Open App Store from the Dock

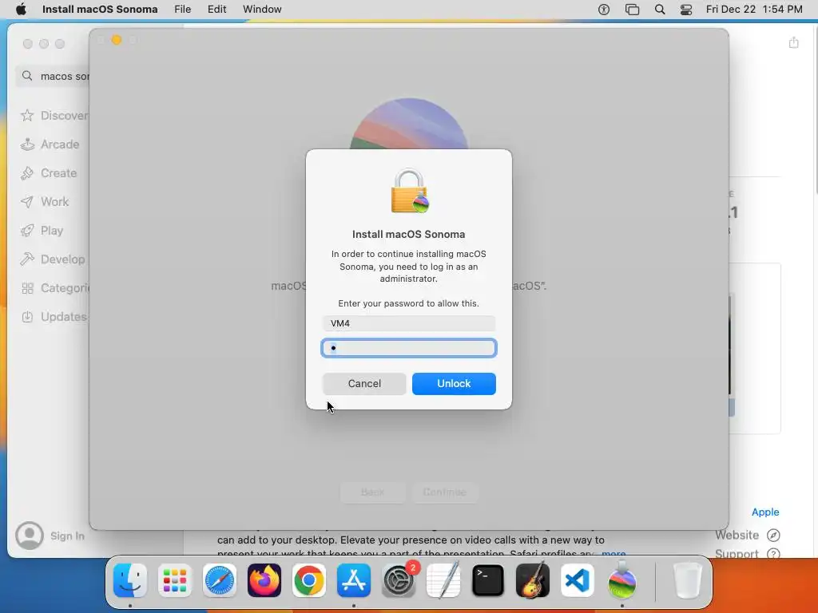(x=354, y=580)
